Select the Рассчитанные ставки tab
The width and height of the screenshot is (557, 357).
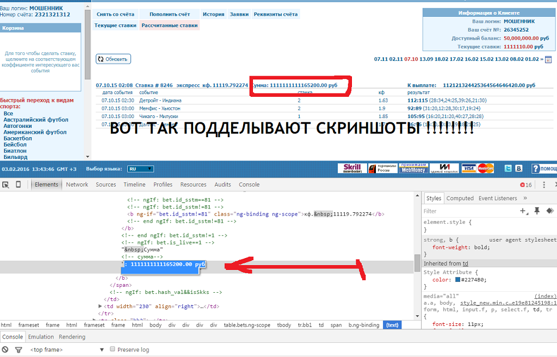(170, 25)
